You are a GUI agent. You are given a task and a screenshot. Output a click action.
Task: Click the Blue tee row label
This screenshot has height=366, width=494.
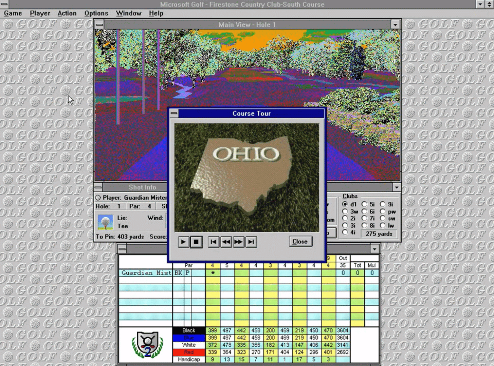point(189,338)
